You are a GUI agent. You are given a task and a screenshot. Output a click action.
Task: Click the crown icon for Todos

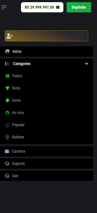pos(7,76)
